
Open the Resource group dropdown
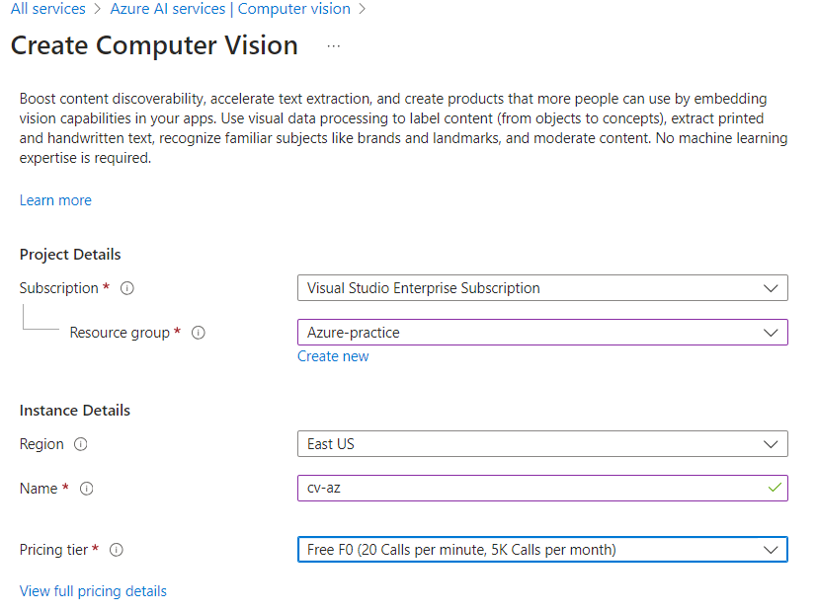pyautogui.click(x=541, y=333)
